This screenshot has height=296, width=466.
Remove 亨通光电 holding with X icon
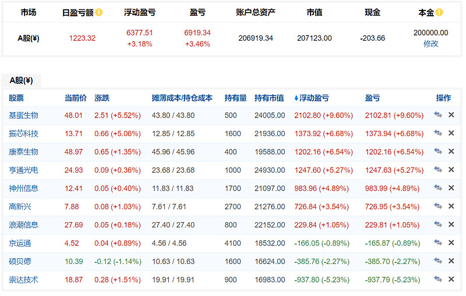451,170
